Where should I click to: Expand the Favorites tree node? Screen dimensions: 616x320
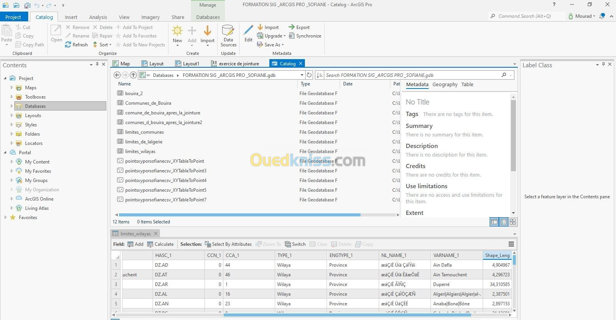pyautogui.click(x=5, y=218)
